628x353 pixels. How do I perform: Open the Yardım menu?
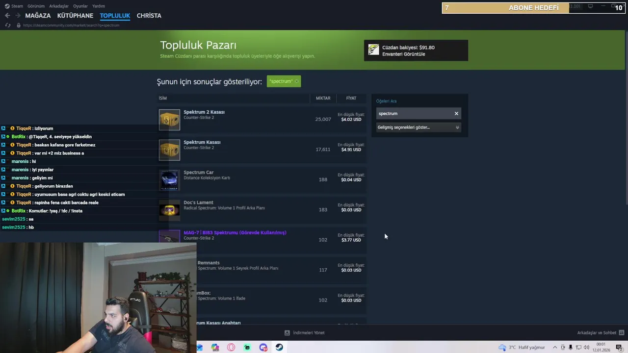tap(99, 6)
